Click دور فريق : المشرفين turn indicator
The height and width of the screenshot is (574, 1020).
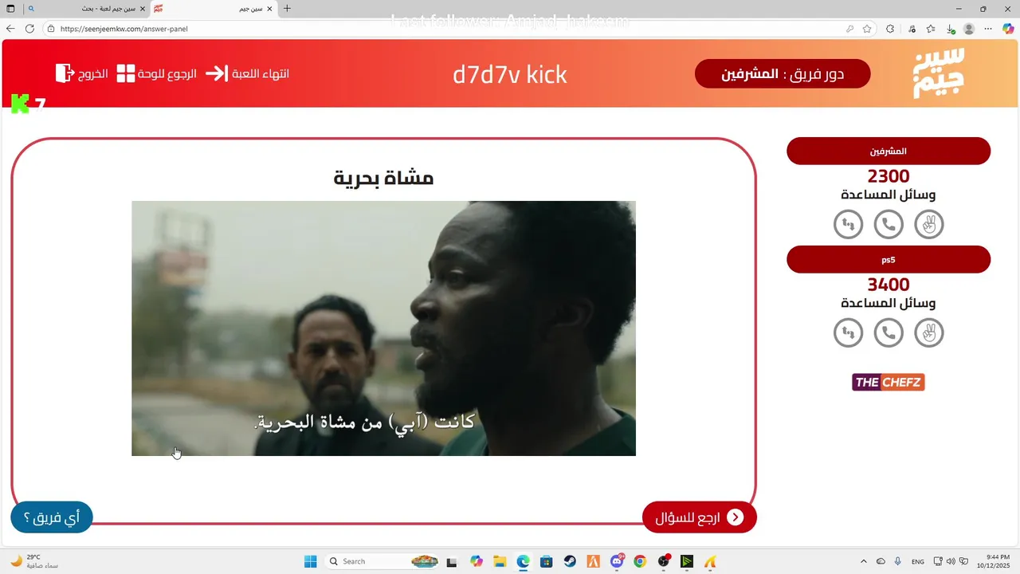point(783,73)
